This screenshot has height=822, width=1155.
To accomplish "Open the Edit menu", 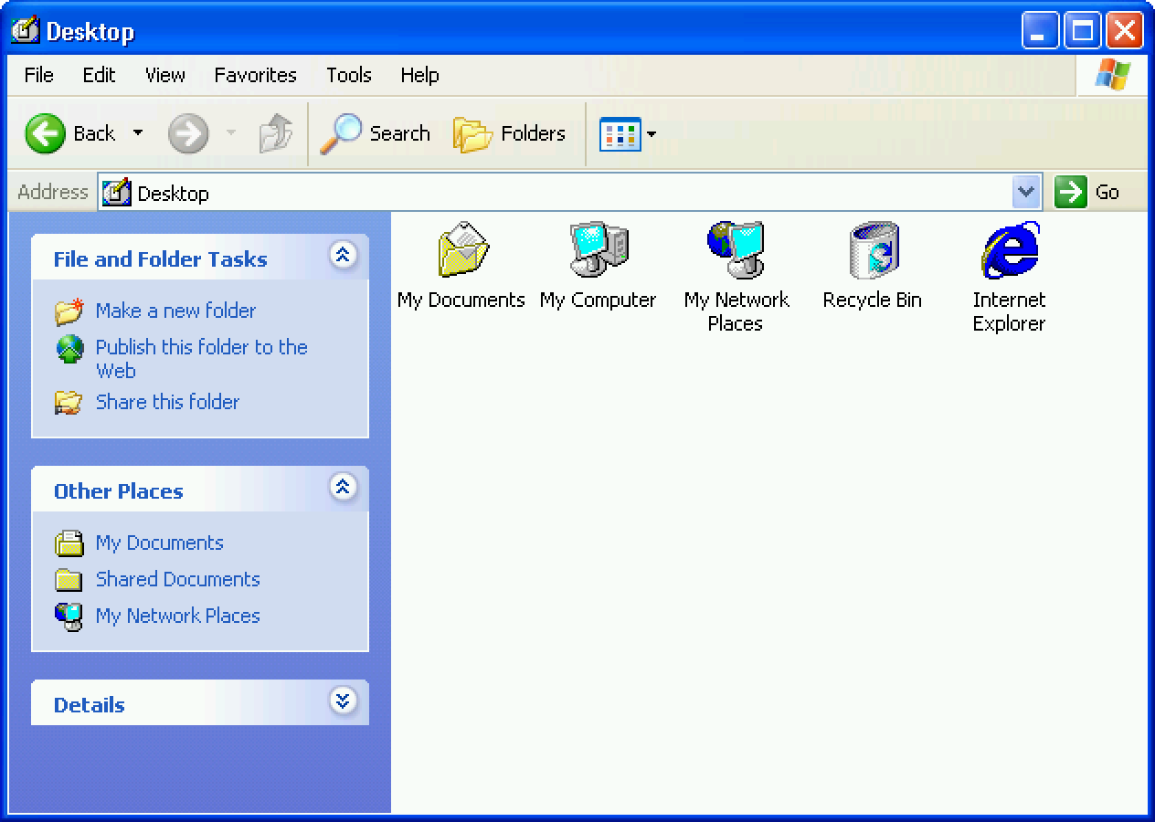I will pyautogui.click(x=99, y=75).
